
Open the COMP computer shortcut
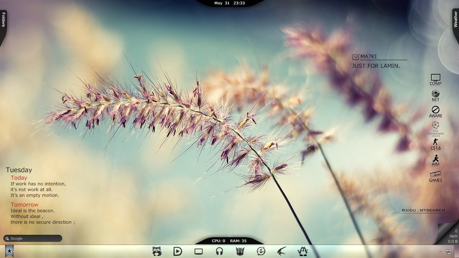tap(435, 80)
